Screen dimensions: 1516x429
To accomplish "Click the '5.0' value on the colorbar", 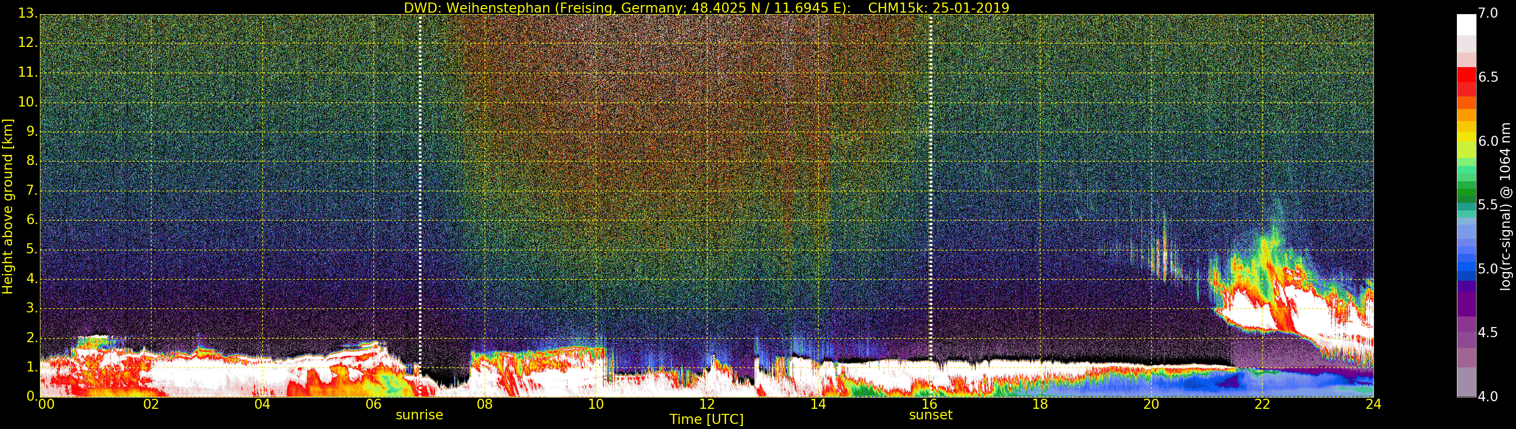I will pos(1488,269).
